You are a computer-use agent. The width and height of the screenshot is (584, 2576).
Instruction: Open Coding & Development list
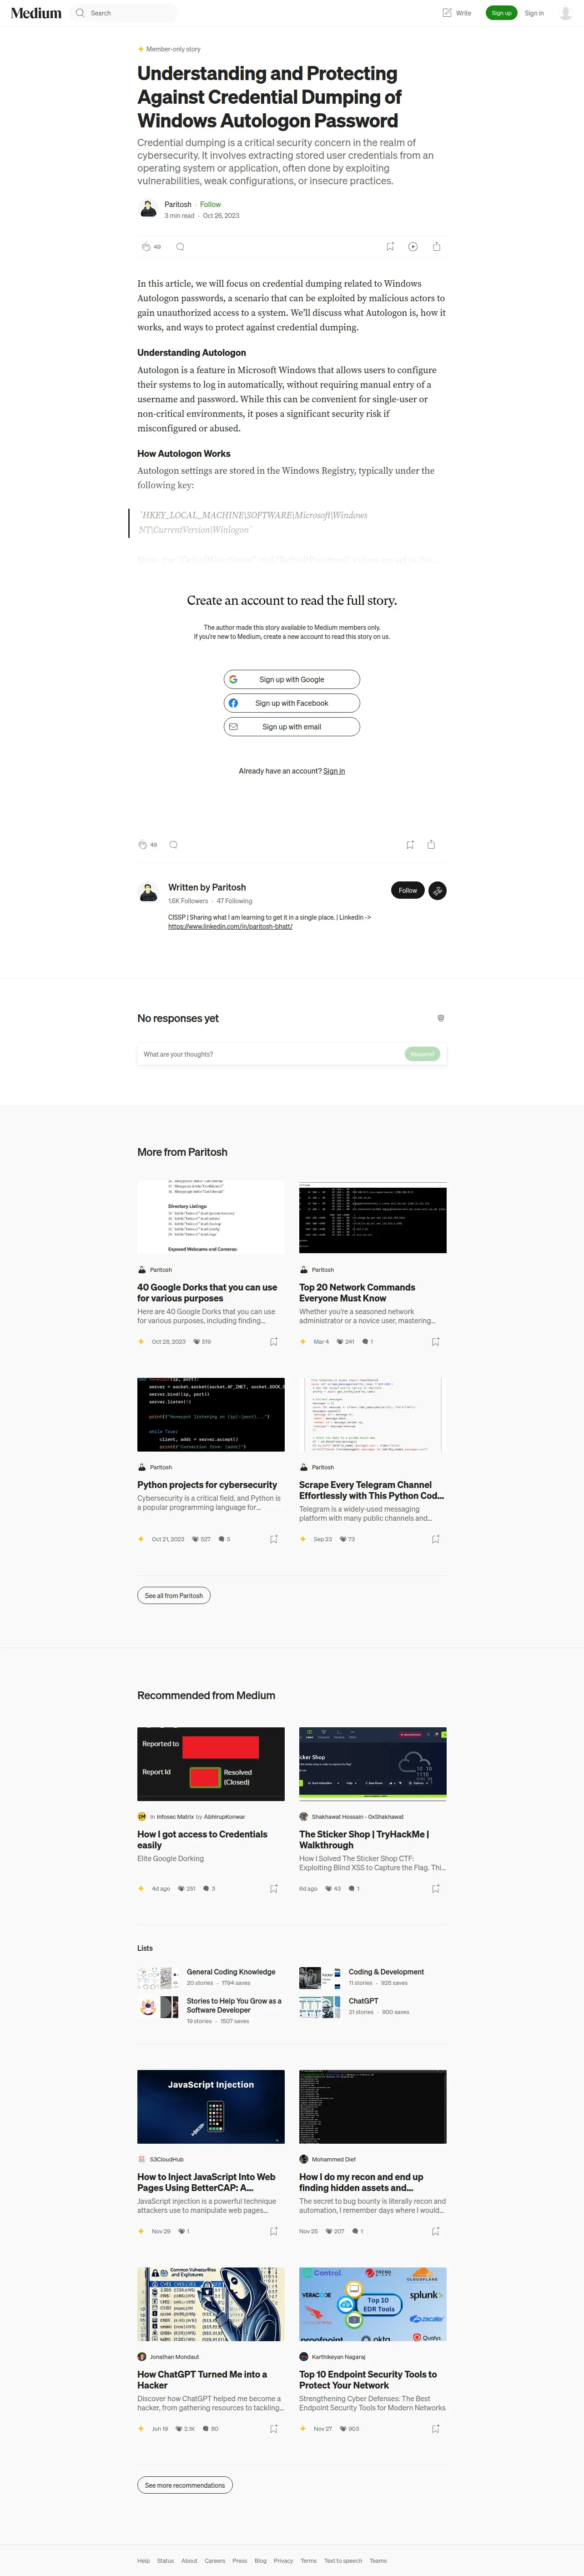tap(386, 1972)
